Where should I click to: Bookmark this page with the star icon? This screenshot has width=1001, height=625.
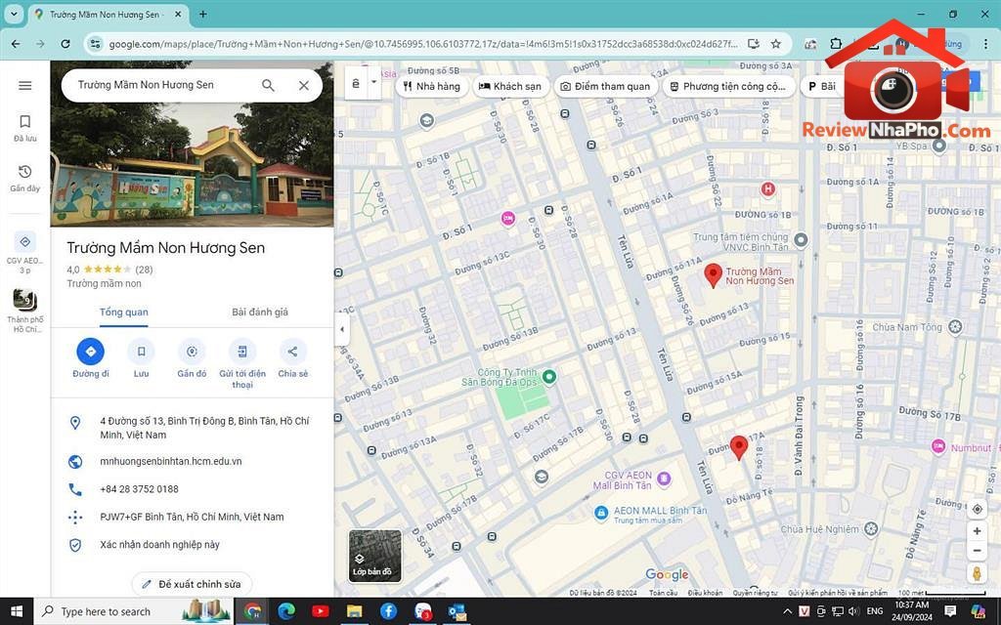coord(775,44)
